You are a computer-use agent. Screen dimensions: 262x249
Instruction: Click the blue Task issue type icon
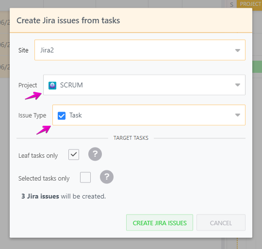tap(62, 116)
